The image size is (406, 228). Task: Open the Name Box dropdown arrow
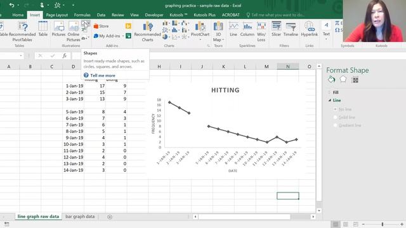click(x=21, y=56)
